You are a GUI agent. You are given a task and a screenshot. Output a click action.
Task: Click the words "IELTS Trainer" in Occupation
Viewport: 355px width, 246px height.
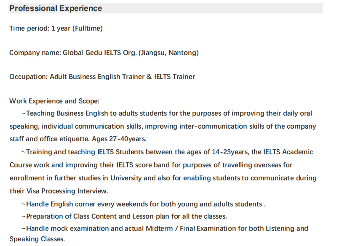174,77
